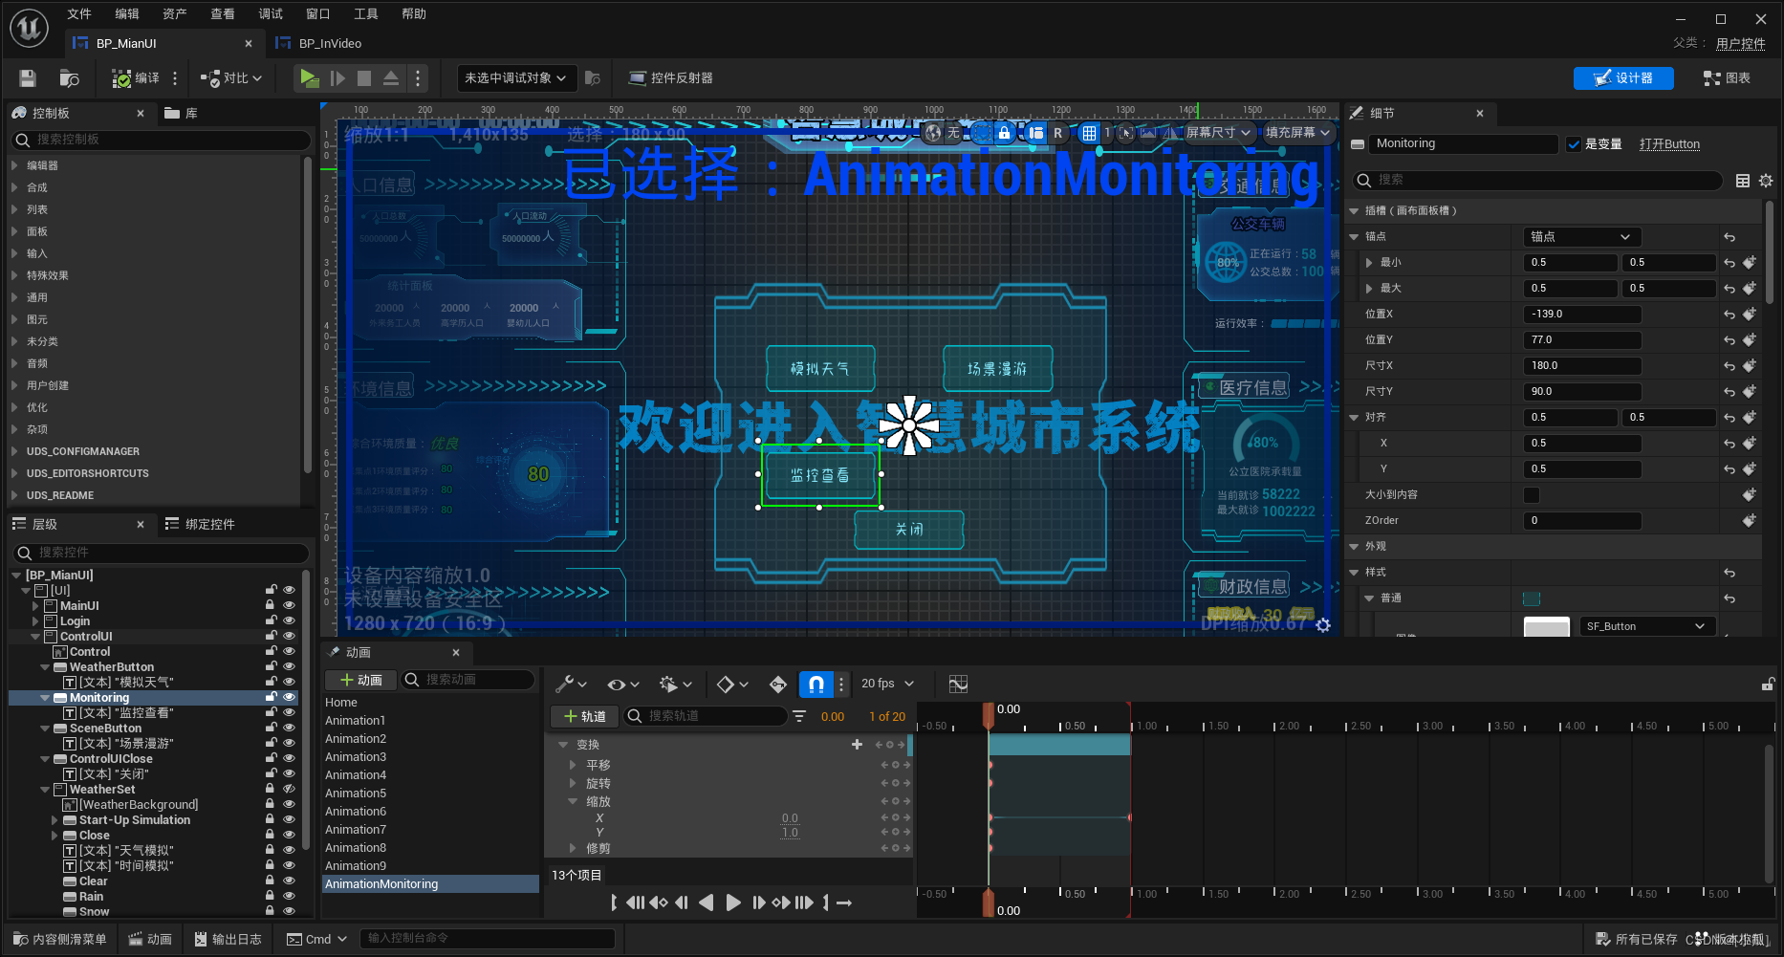Toggle visibility eye of MainUI in hierarchy
The width and height of the screenshot is (1784, 957).
289,606
